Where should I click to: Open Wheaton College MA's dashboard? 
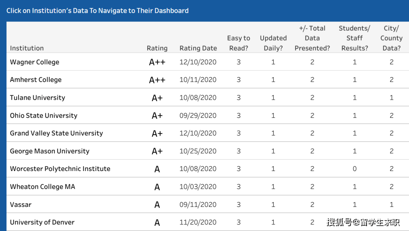pyautogui.click(x=42, y=187)
